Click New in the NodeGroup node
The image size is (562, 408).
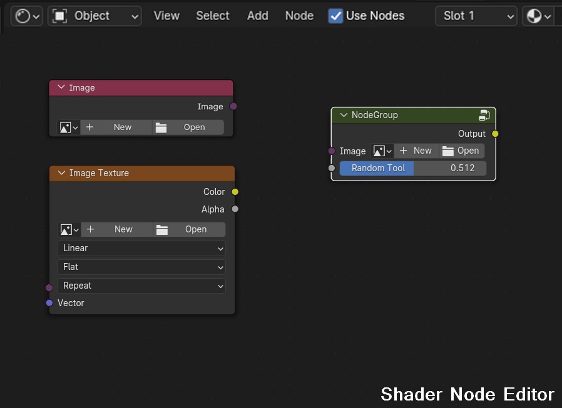(416, 151)
